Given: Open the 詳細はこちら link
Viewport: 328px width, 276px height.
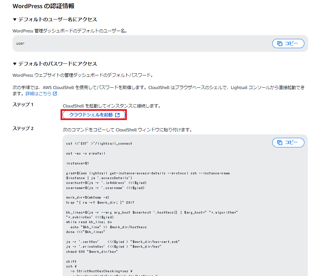Looking at the screenshot, I should click(x=39, y=94).
